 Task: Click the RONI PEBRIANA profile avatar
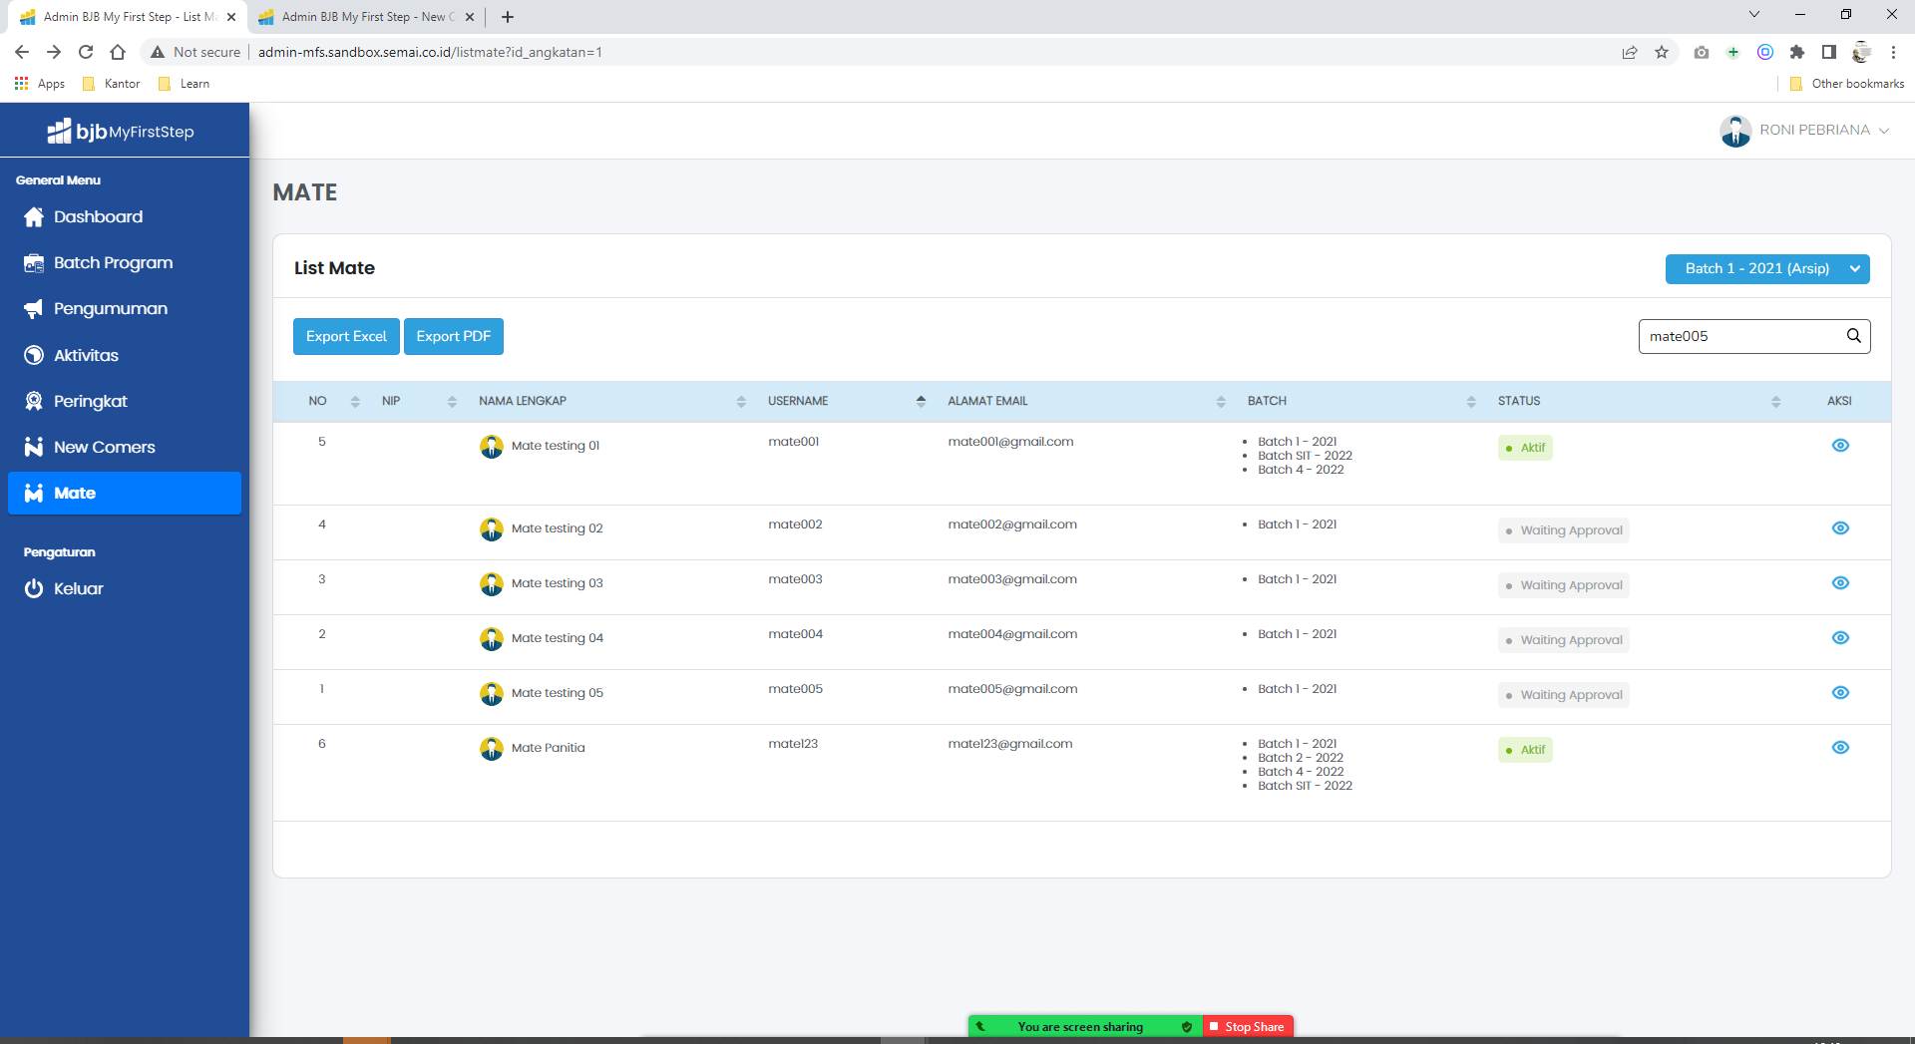click(x=1735, y=131)
